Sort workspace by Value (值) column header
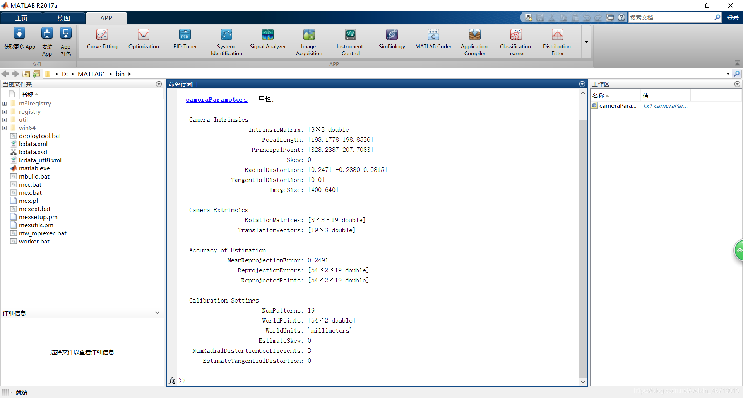This screenshot has width=743, height=398. 665,95
